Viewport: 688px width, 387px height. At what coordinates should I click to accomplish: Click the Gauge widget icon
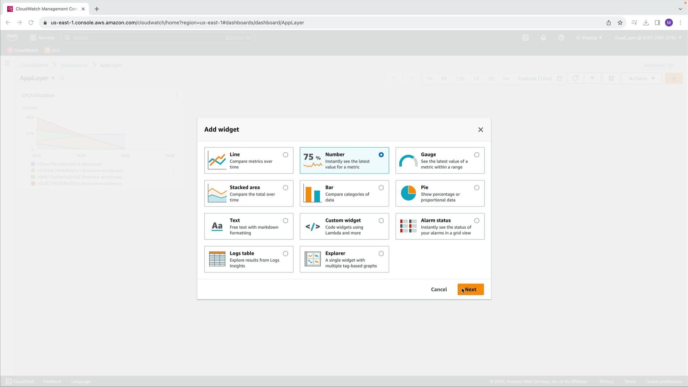coord(408,161)
